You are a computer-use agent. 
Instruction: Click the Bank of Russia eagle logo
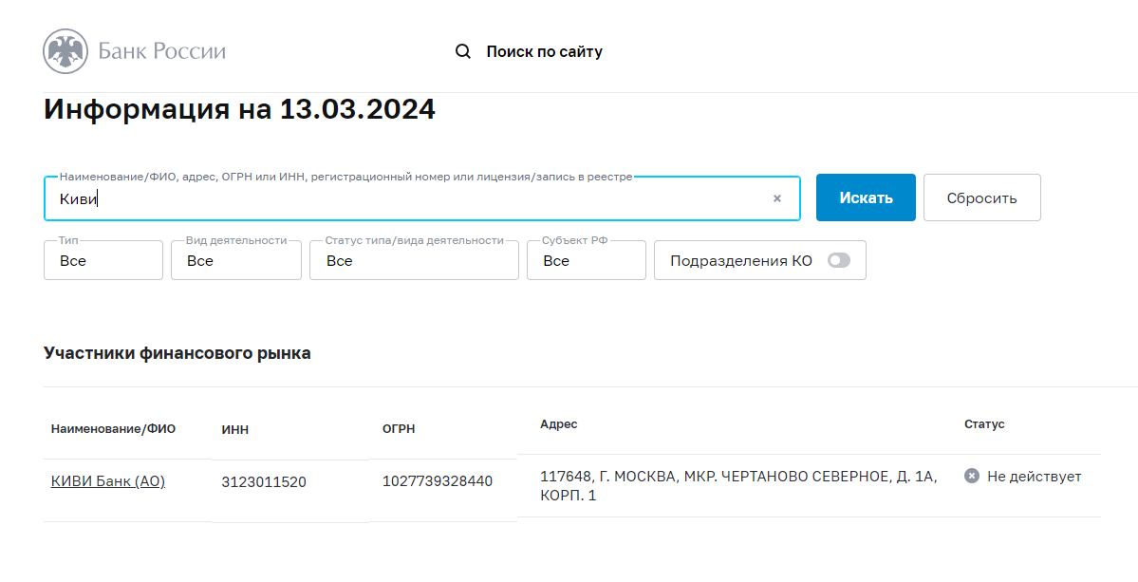(65, 51)
